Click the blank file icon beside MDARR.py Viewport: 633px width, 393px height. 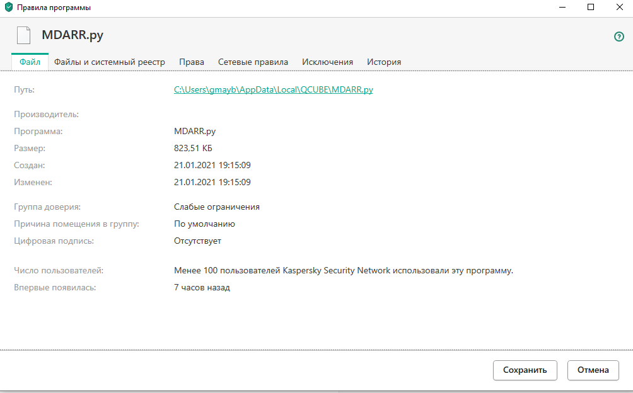(23, 35)
